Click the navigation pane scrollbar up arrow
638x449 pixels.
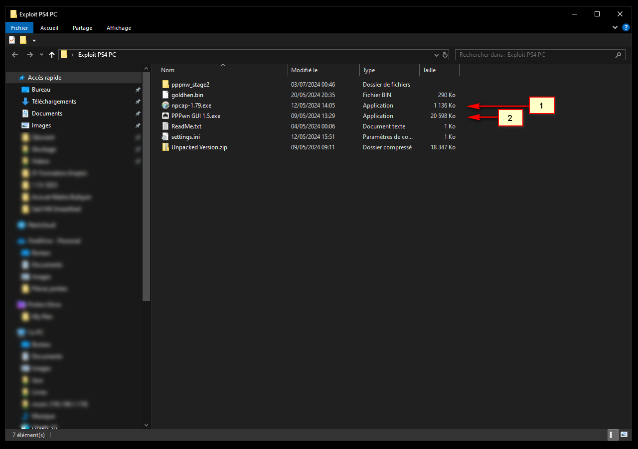[x=146, y=68]
